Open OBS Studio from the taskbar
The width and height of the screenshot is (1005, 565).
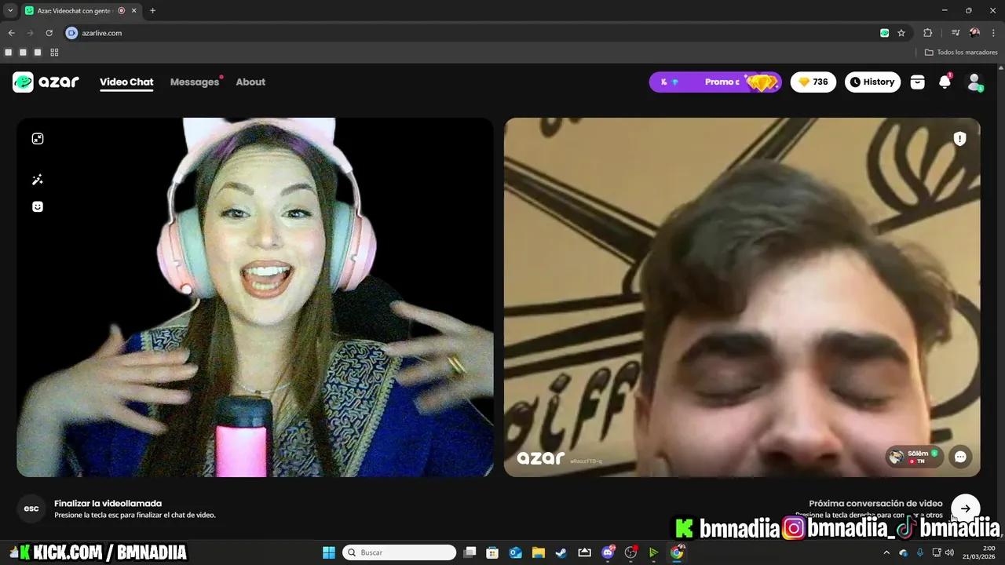point(630,552)
